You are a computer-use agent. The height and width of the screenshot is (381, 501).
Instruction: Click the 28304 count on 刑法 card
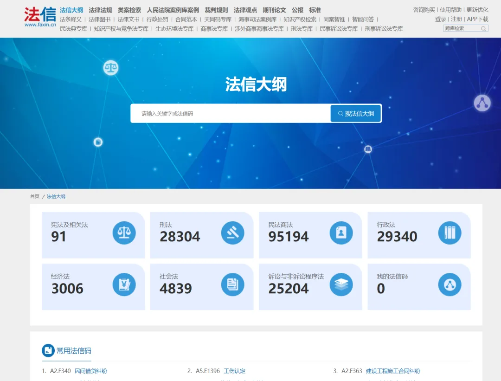point(180,237)
